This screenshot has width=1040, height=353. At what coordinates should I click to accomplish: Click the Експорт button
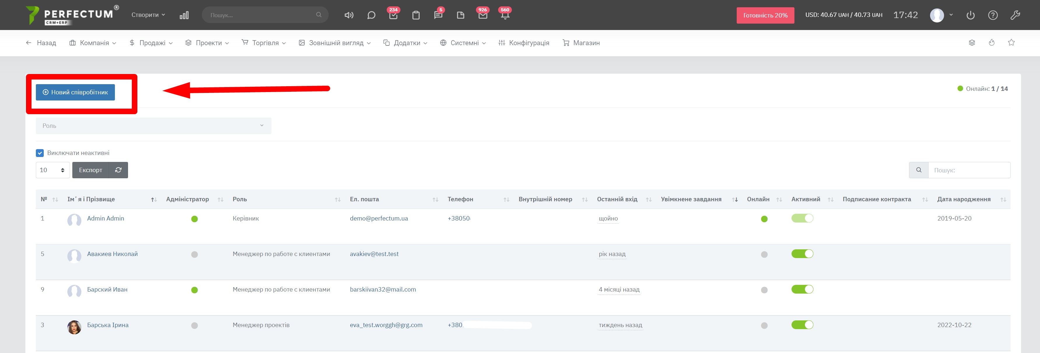(90, 170)
